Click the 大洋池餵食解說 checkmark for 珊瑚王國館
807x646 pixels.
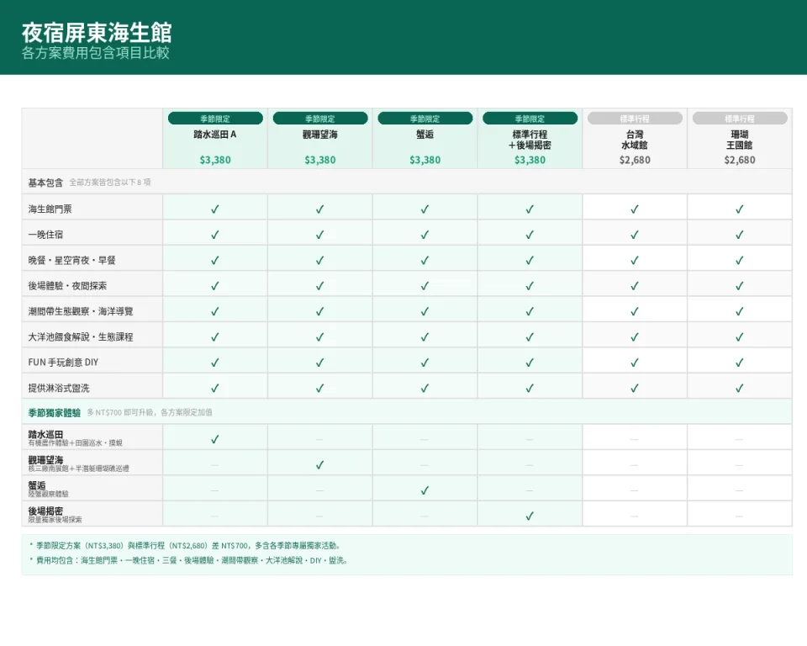[740, 337]
